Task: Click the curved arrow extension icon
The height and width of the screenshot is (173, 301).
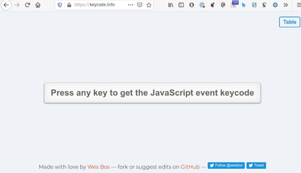Action: (265, 5)
